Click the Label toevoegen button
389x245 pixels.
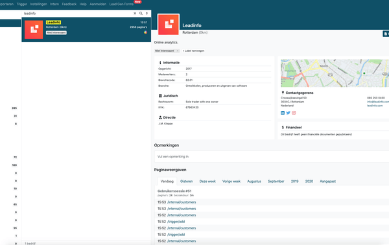pos(193,51)
